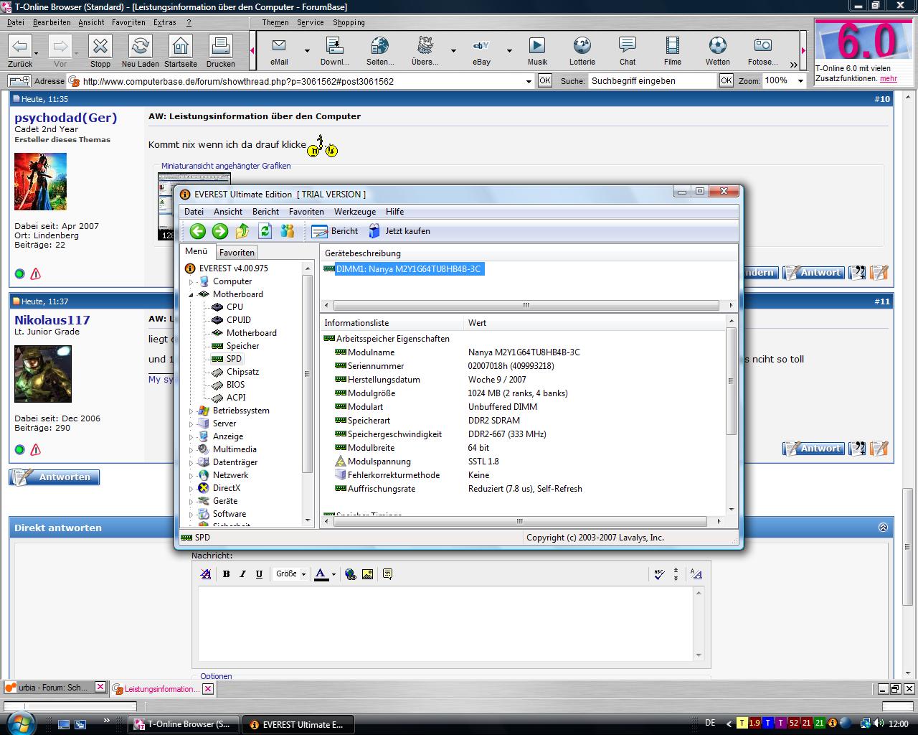This screenshot has height=735, width=918.
Task: Open browser Bearbeiten menu
Action: (x=52, y=22)
